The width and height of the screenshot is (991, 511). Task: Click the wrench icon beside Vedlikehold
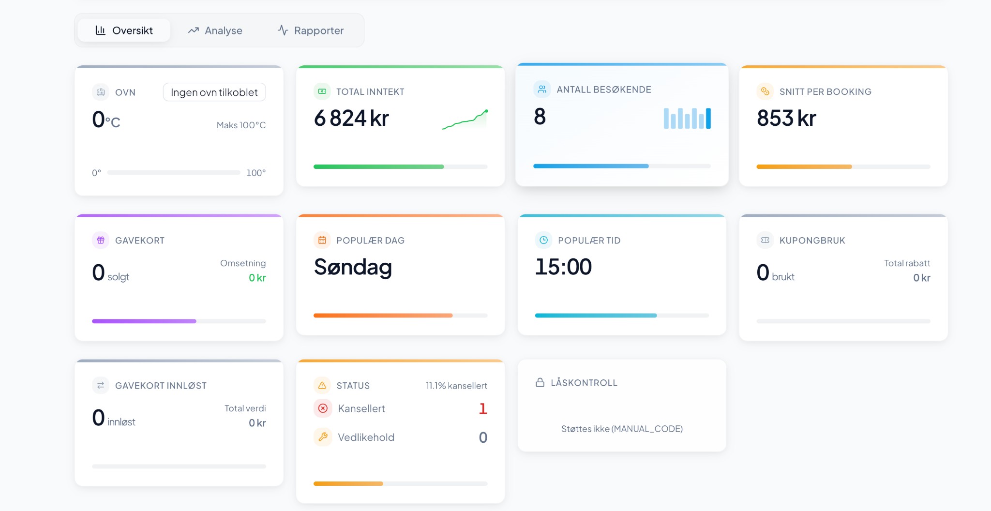point(322,437)
